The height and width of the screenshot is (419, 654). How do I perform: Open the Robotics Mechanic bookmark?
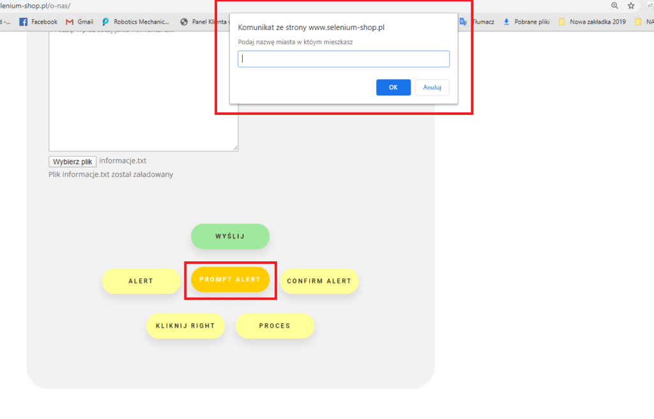[x=135, y=22]
